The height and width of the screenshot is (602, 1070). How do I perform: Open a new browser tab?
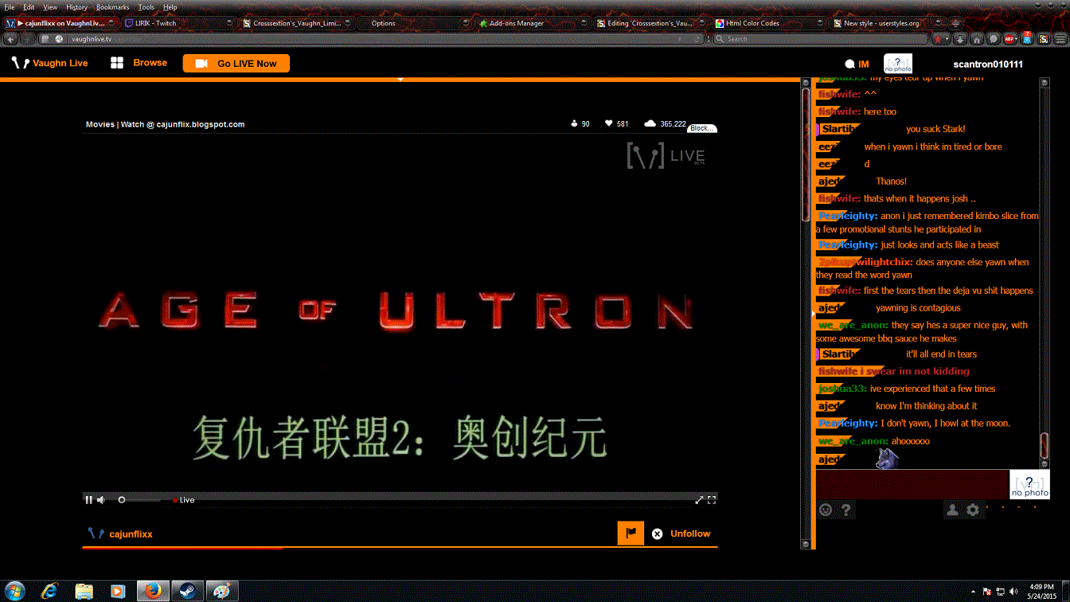coord(955,24)
